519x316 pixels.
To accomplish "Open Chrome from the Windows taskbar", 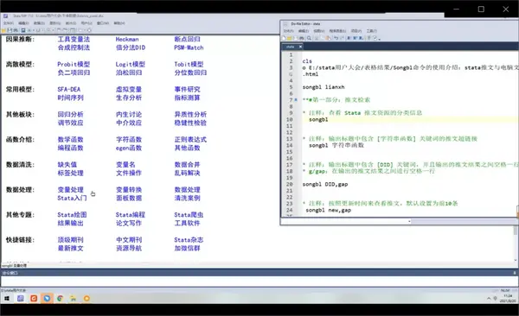I will pos(60,298).
